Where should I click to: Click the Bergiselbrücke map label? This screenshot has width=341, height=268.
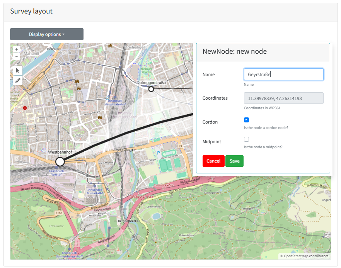128,221
